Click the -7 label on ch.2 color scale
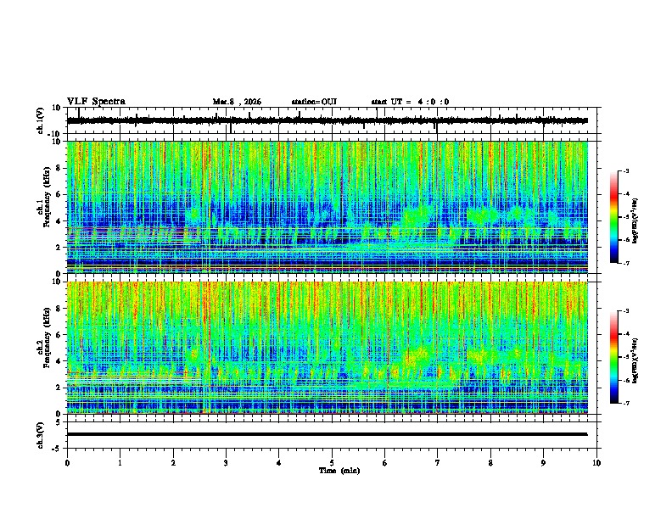The height and width of the screenshot is (519, 672). point(625,403)
